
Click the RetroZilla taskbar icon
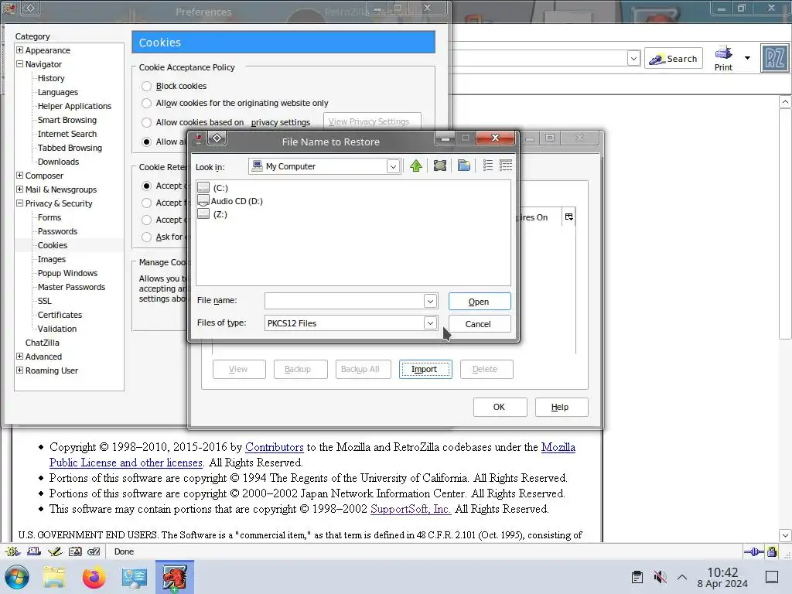[x=174, y=577]
